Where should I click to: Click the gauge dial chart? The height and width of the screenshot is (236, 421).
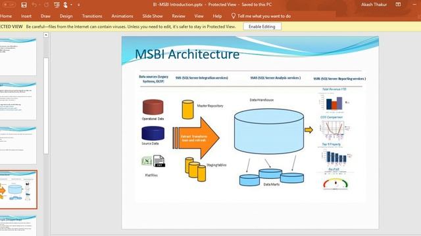pos(335,184)
